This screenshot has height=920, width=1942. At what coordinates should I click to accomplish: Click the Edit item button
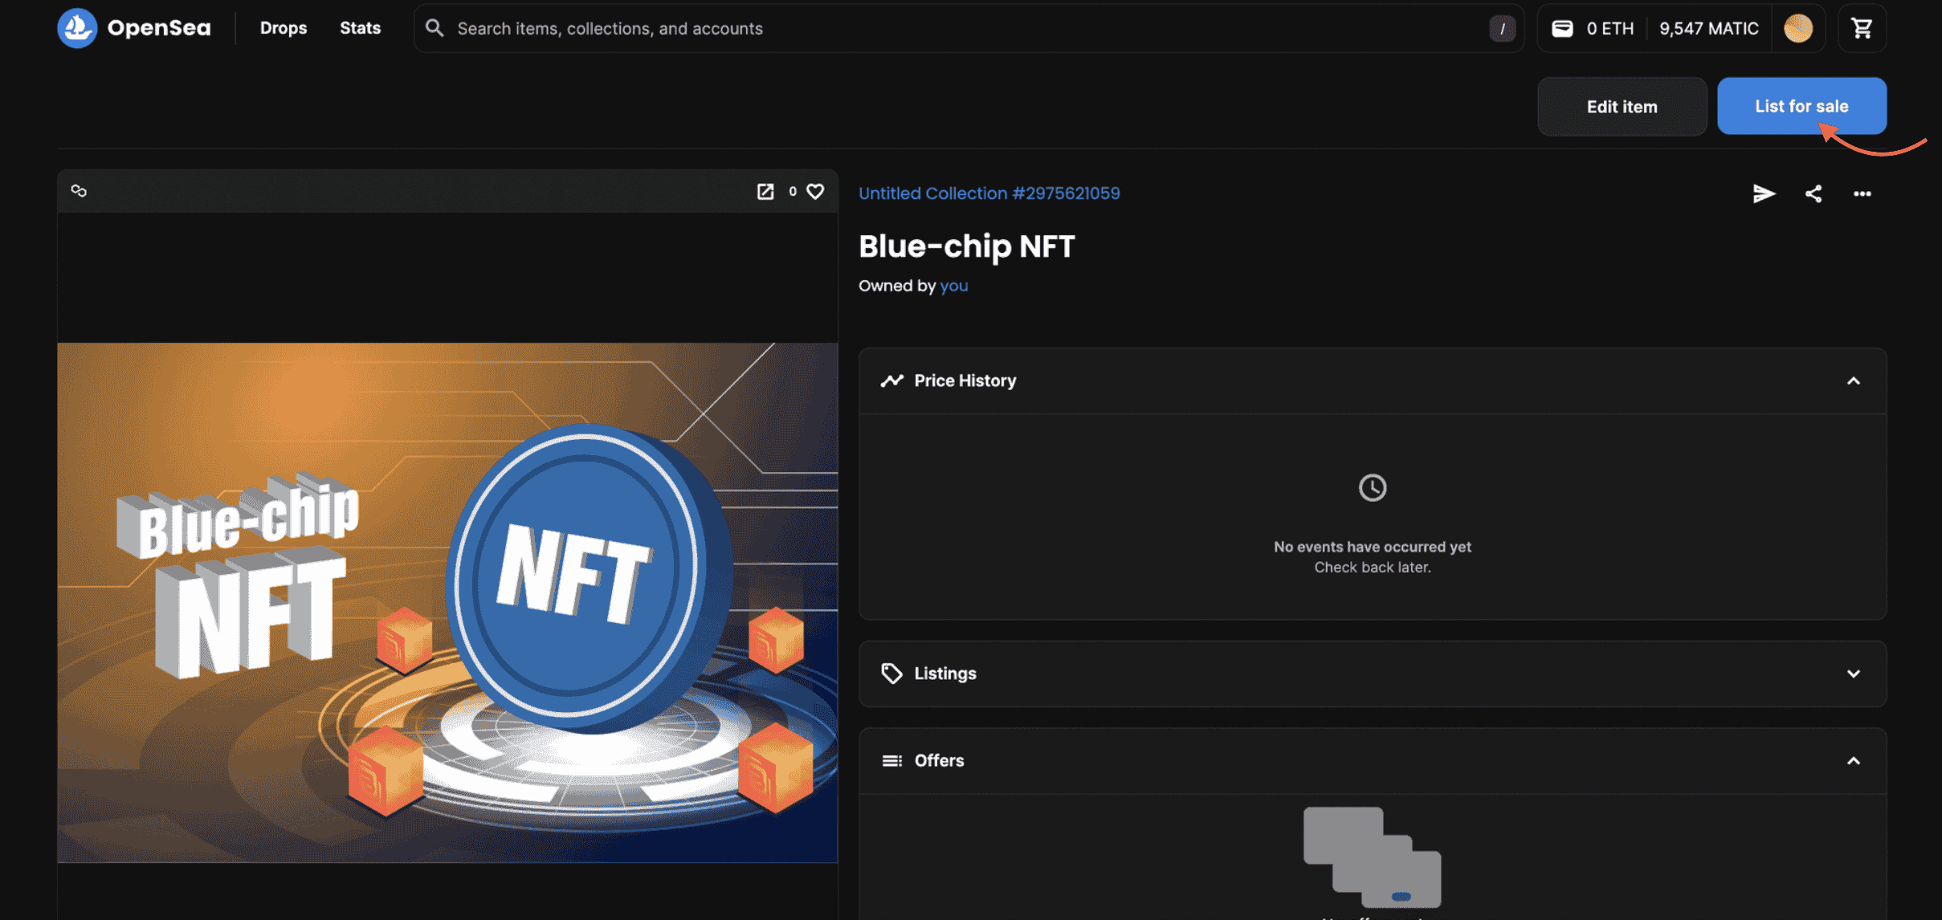pyautogui.click(x=1621, y=107)
